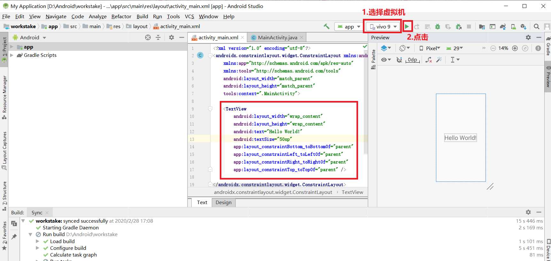
Task: Toggle the Gradle tool window on right edge
Action: (x=548, y=46)
